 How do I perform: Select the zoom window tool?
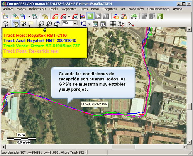coord(24,24)
